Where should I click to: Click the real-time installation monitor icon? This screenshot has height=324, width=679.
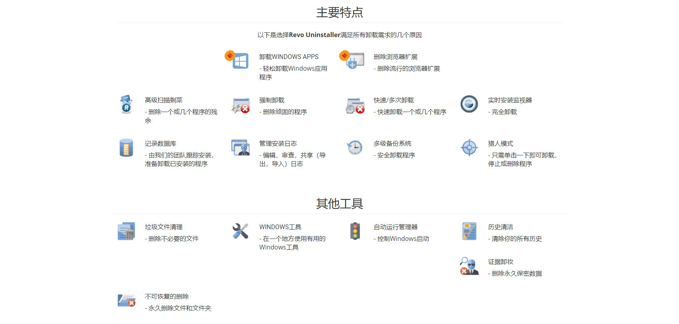tap(469, 104)
